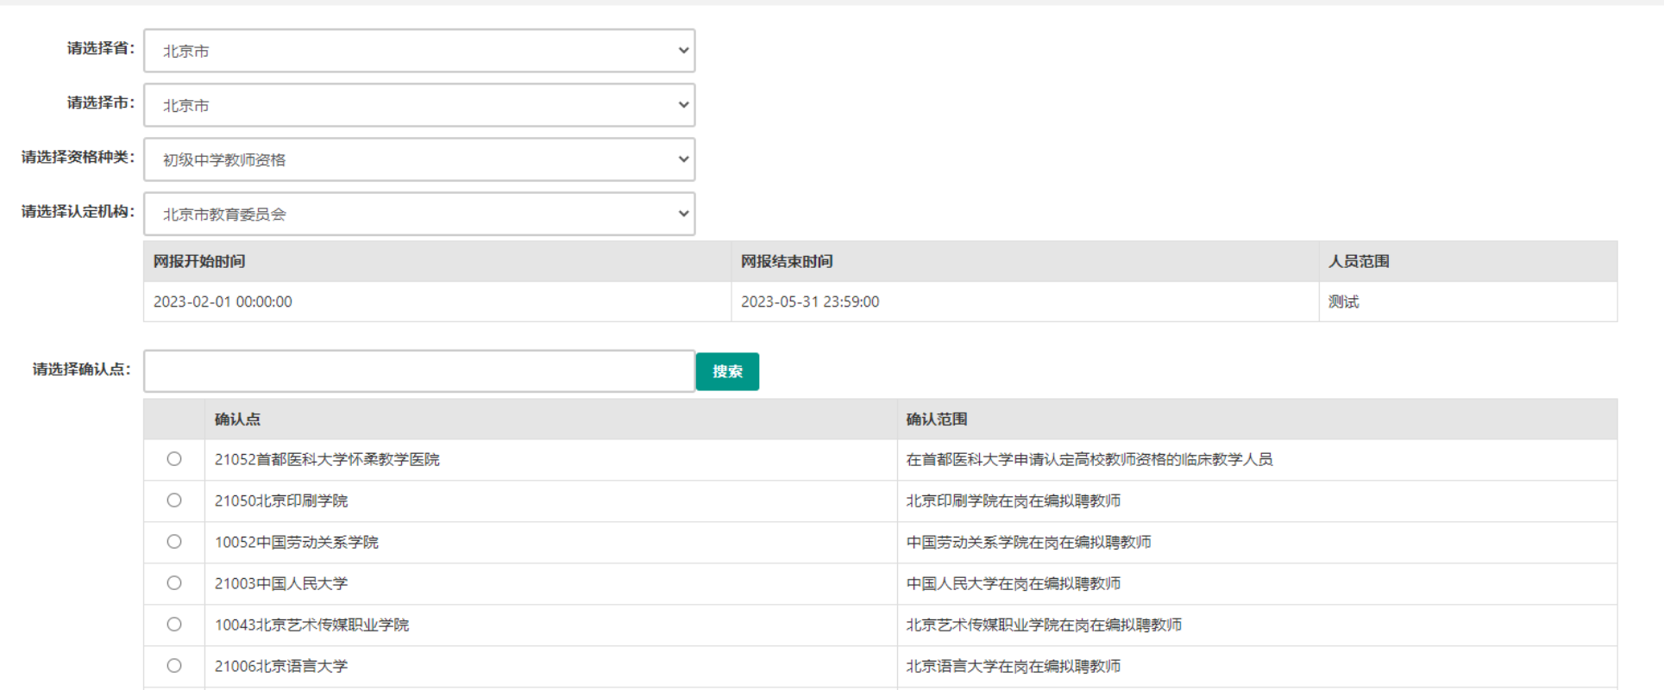The width and height of the screenshot is (1664, 690).
Task: Click the 网报开始时间 column header
Action: [199, 261]
